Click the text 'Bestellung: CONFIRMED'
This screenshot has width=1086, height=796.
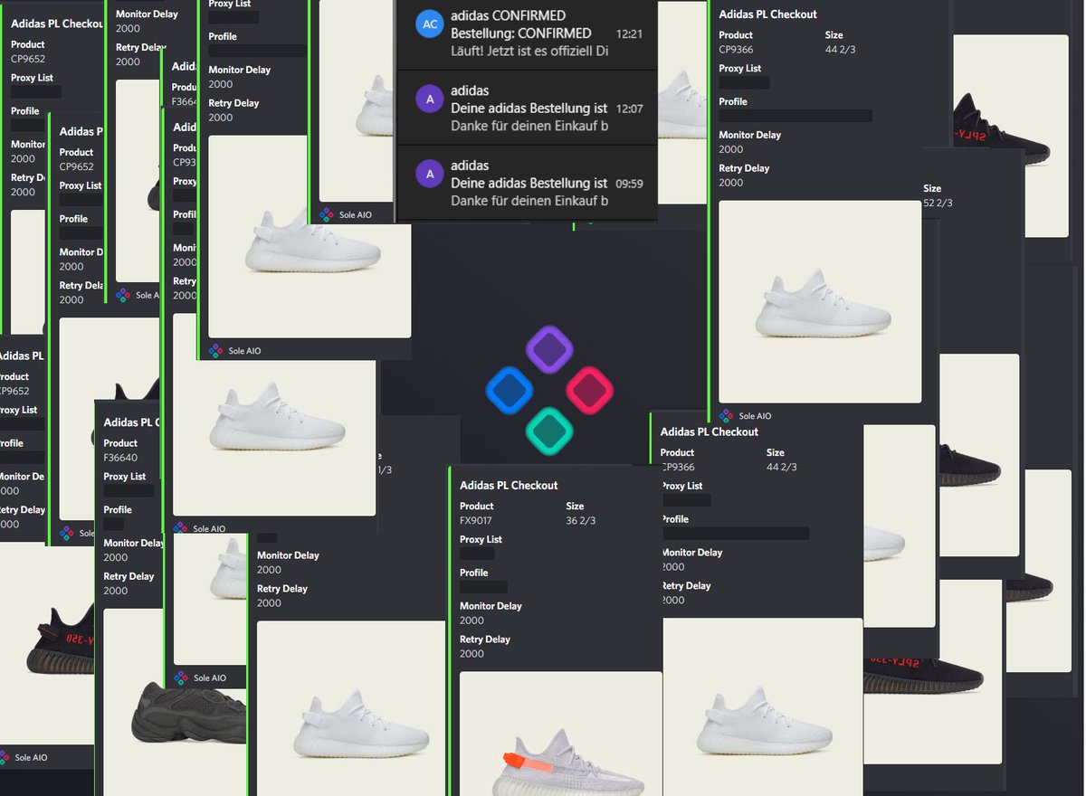click(x=521, y=33)
